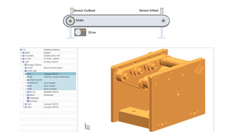Viewport: 245px width, 138px height.
Task: Click the Motor pulley in conveyor diagram
Action: point(70,21)
